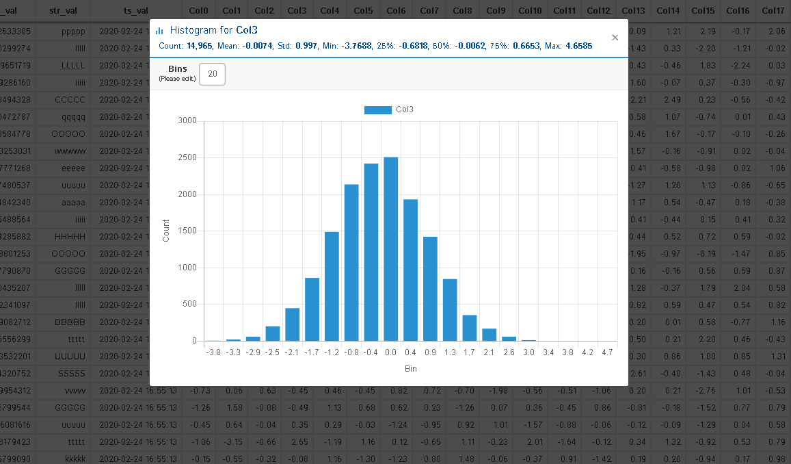Select the histogram bar at bin -0.4

[x=371, y=253]
